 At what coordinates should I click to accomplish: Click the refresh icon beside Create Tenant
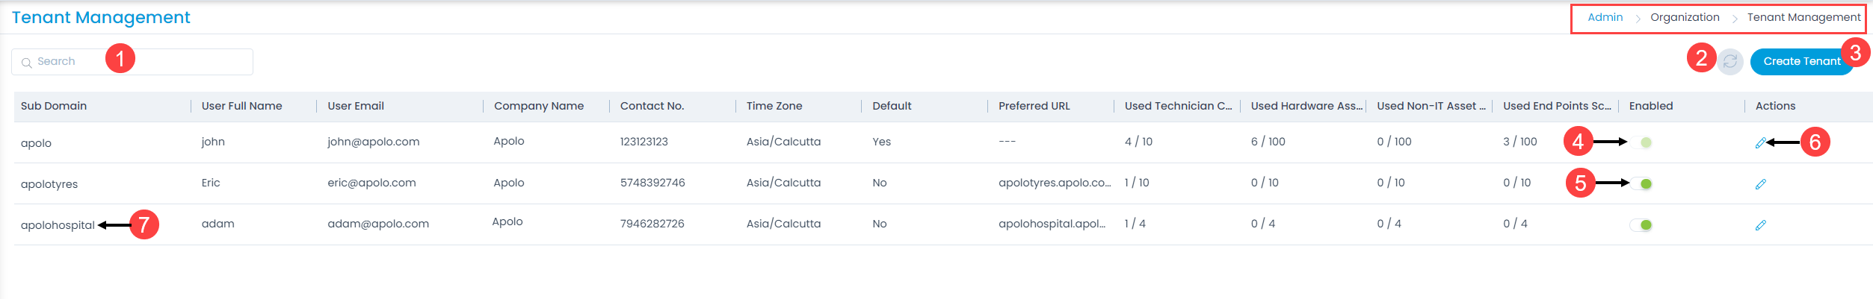point(1730,62)
